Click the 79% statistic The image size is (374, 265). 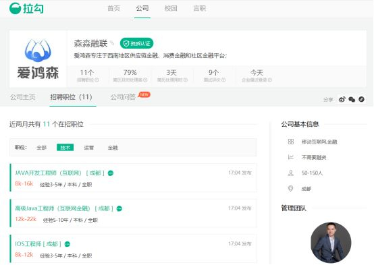click(x=130, y=72)
